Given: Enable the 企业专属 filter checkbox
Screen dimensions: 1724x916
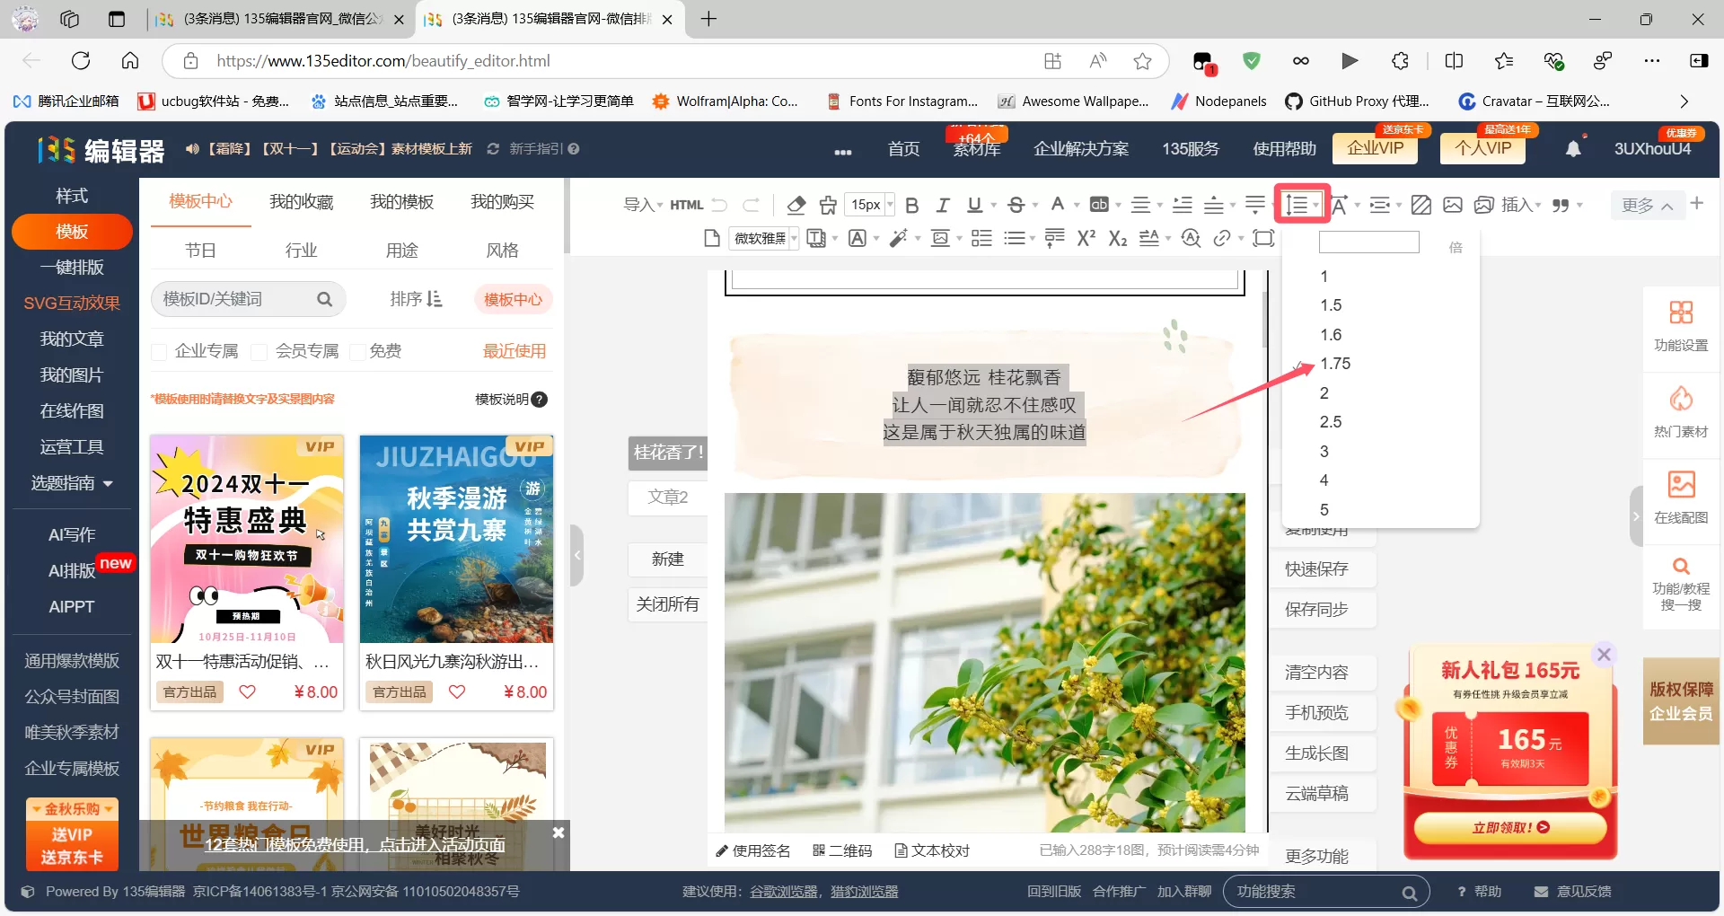Looking at the screenshot, I should coord(159,351).
